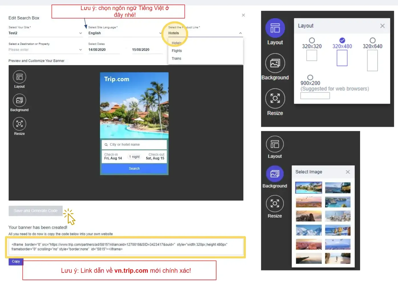This screenshot has height=281, width=398.
Task: Select Trains as the product line
Action: [176, 58]
